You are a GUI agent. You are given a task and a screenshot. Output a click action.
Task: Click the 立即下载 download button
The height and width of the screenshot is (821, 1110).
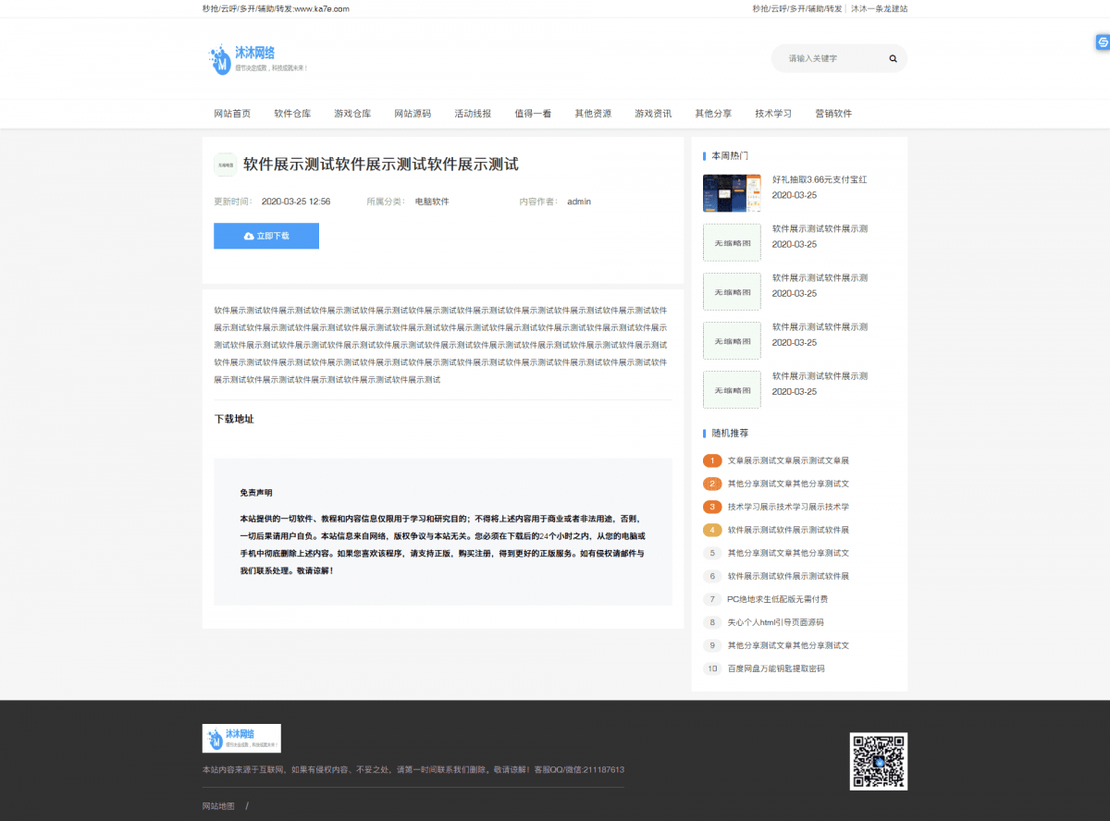tap(266, 236)
